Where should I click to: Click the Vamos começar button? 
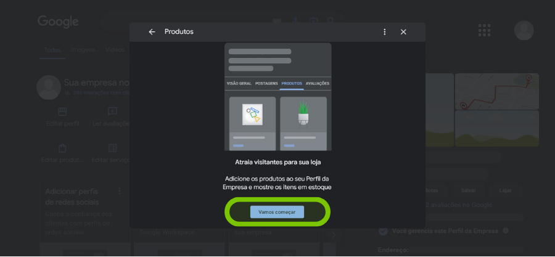(x=277, y=212)
